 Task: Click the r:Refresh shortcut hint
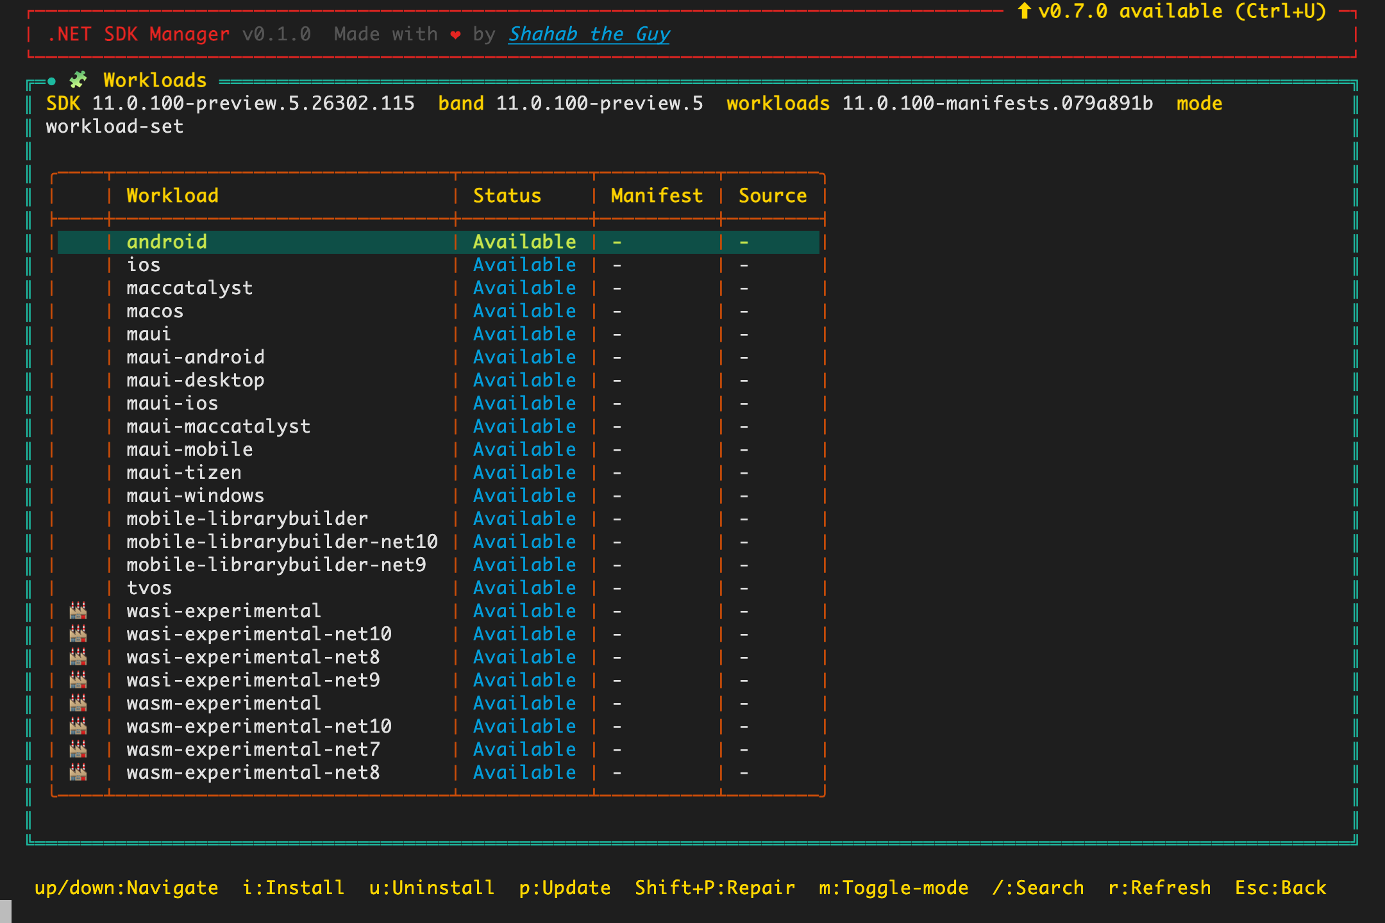coord(1160,888)
